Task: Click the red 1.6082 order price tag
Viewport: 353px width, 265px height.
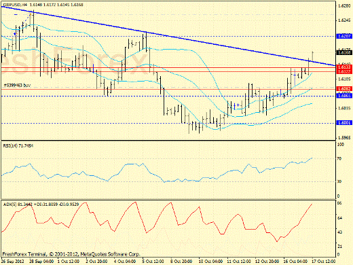Action: click(x=344, y=88)
